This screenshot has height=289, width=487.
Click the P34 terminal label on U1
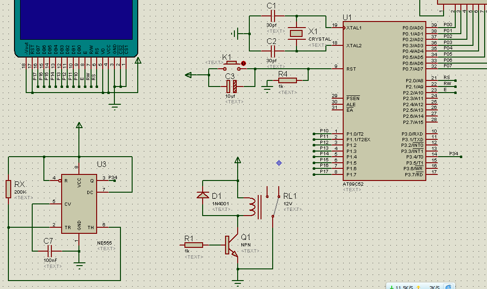pyautogui.click(x=453, y=154)
